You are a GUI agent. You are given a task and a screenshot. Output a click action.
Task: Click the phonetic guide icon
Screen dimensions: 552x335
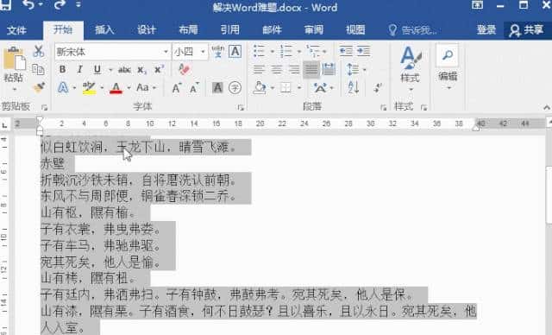click(218, 52)
